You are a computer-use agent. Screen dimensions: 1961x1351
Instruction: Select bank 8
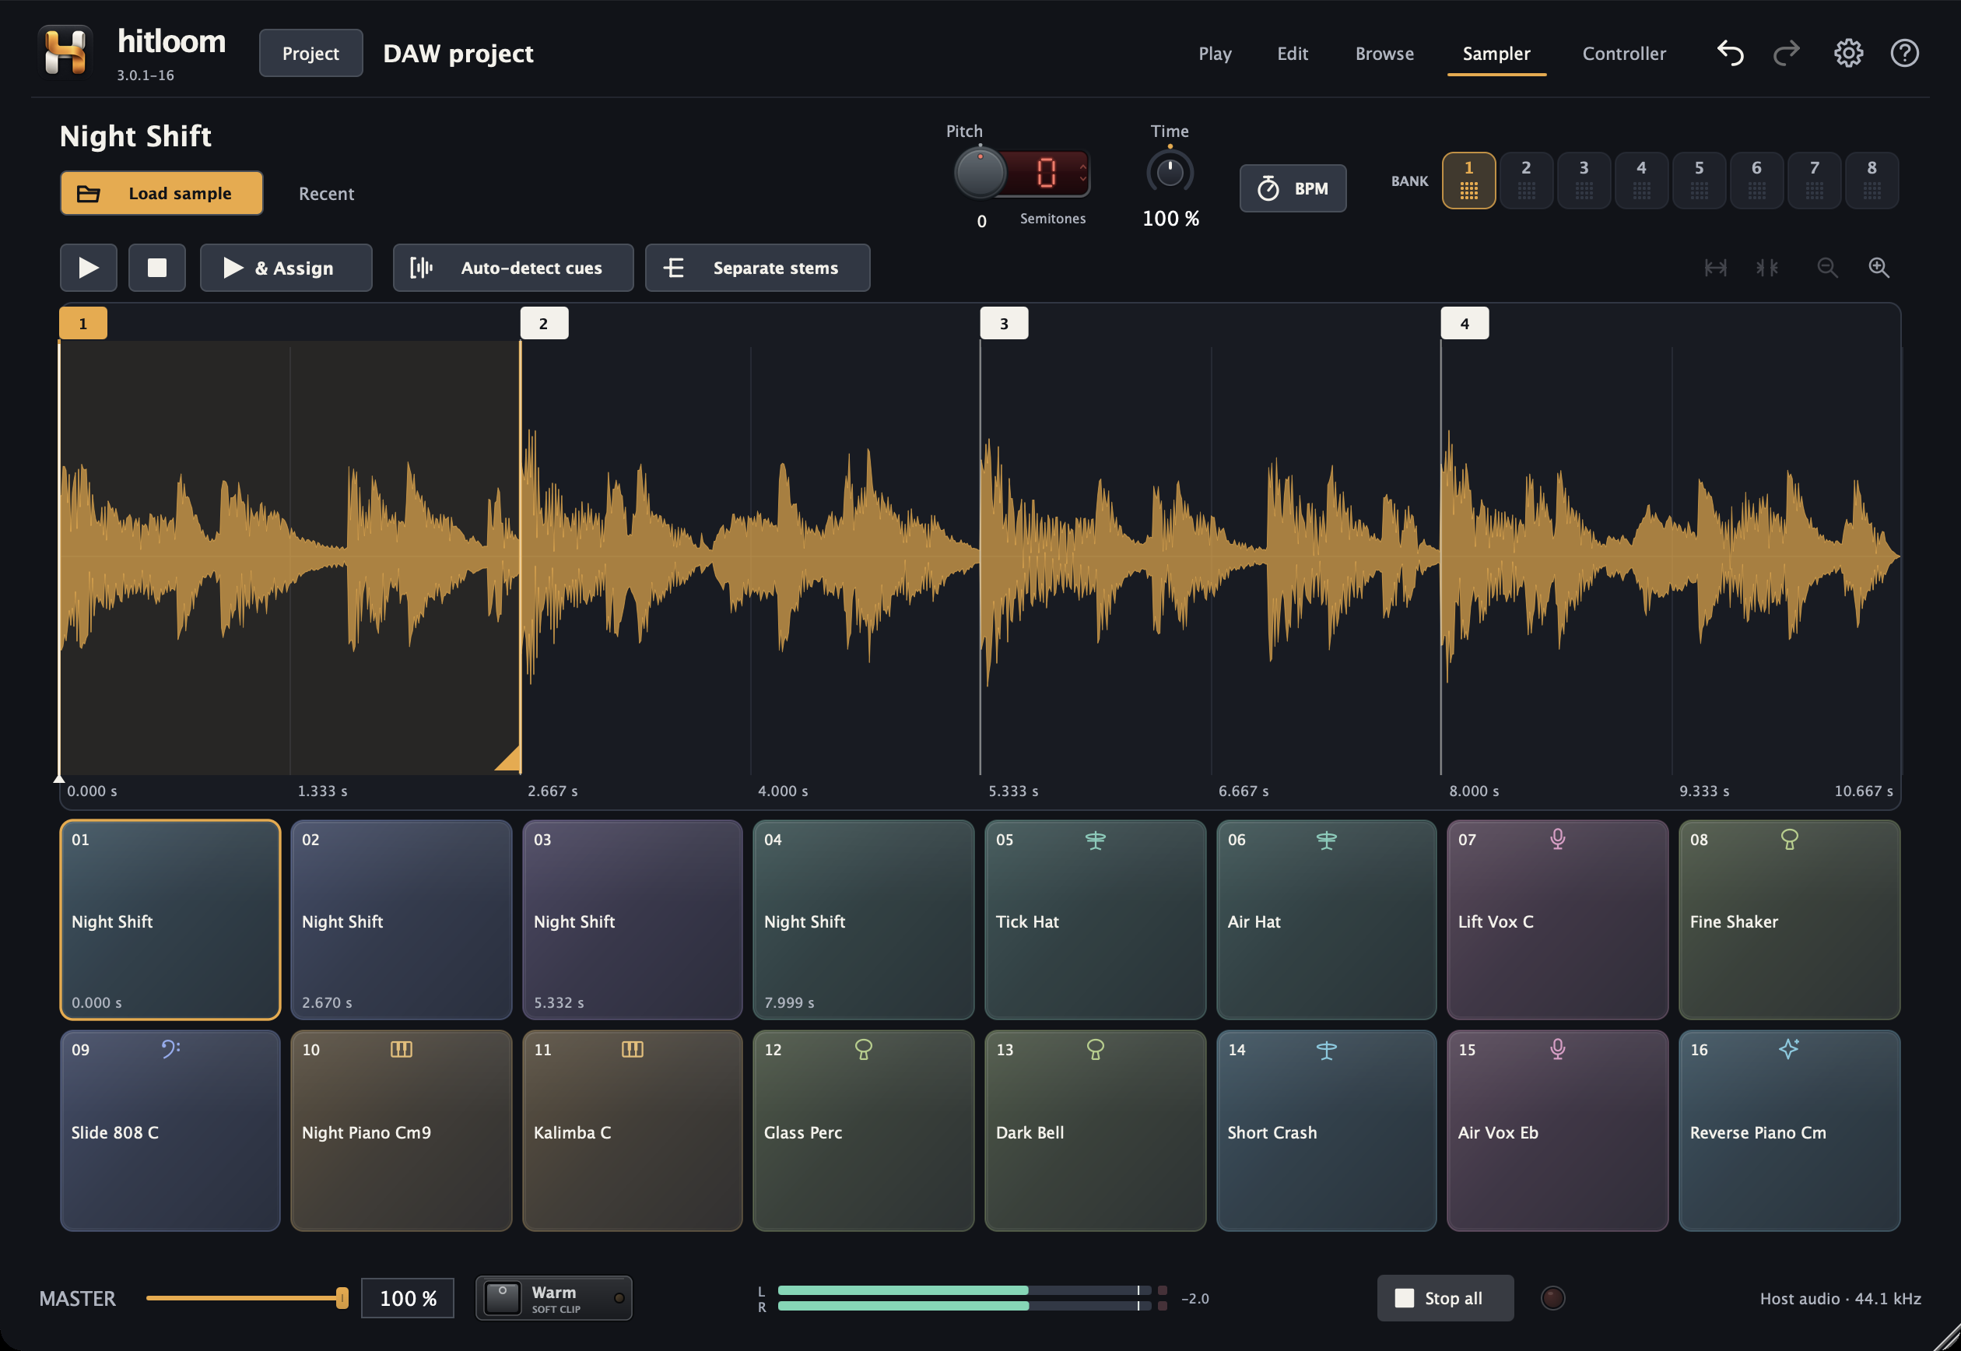coord(1872,181)
